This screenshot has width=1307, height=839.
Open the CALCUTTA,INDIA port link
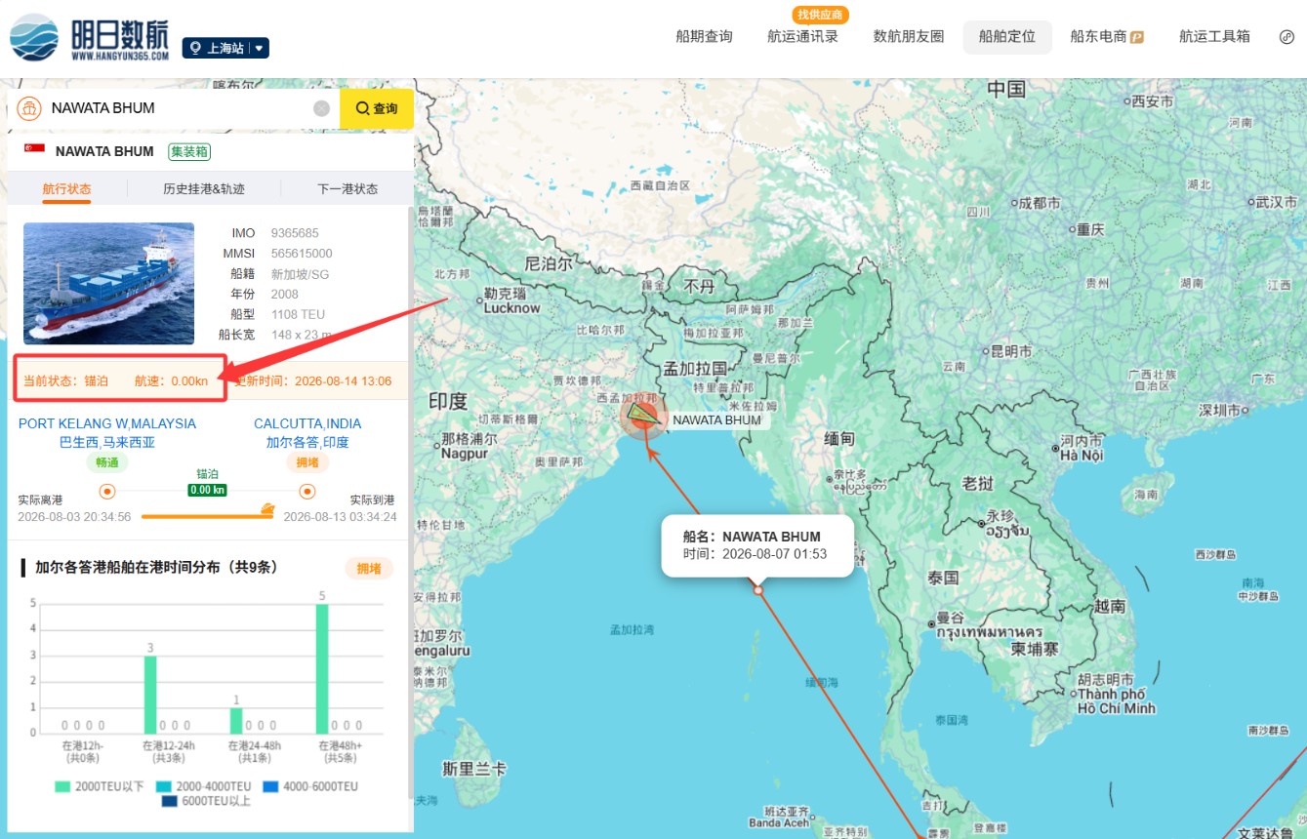click(x=307, y=423)
